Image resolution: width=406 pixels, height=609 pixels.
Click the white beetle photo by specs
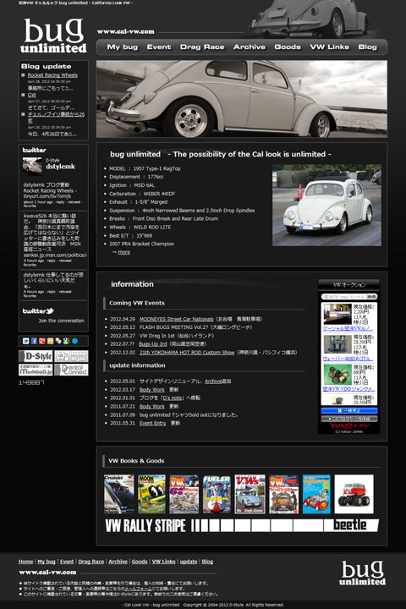click(x=326, y=205)
